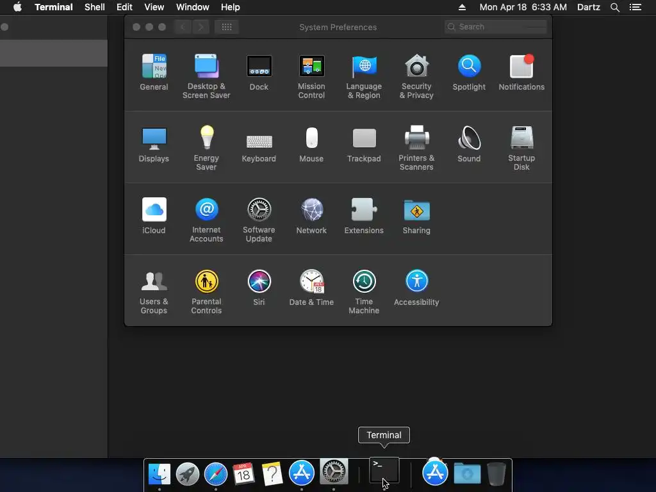
Task: Open Software Update preferences
Action: click(x=259, y=220)
